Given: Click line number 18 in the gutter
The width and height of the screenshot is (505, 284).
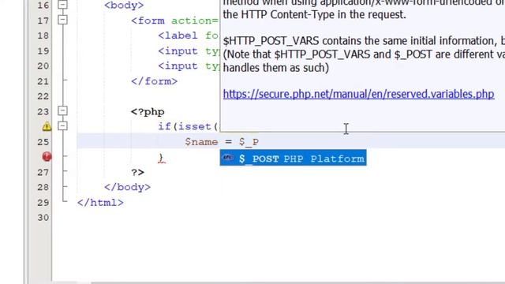Looking at the screenshot, I should click(43, 35).
